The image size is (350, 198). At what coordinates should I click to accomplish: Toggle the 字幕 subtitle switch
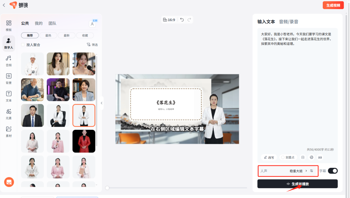(333, 170)
